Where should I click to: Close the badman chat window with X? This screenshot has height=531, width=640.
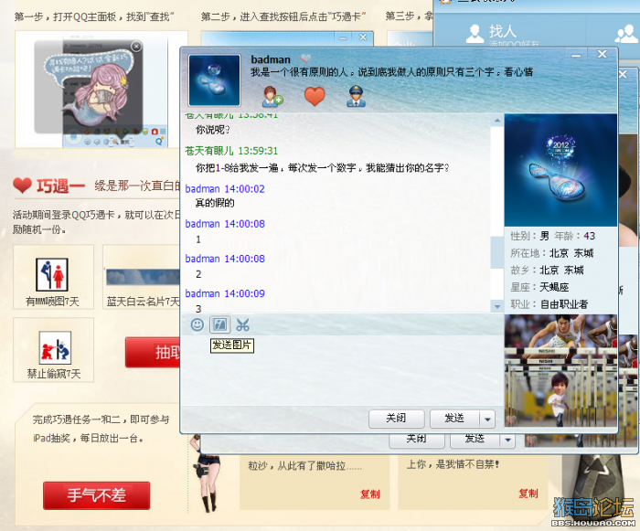point(602,54)
